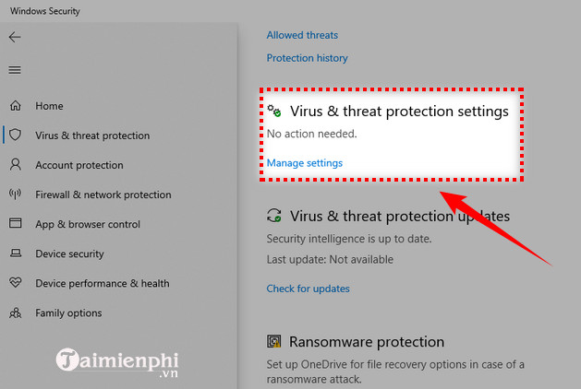Image resolution: width=581 pixels, height=389 pixels.
Task: Click the Home house icon
Action: [16, 106]
